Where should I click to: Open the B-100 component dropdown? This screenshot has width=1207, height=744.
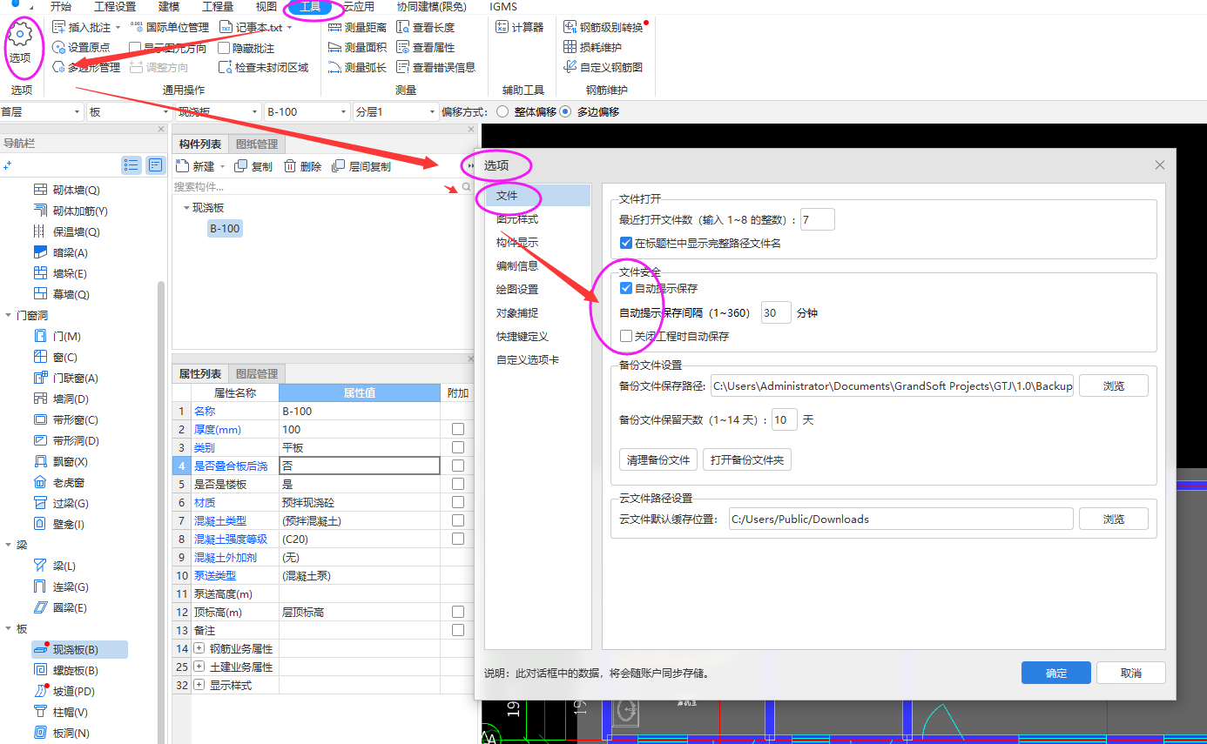tap(307, 112)
